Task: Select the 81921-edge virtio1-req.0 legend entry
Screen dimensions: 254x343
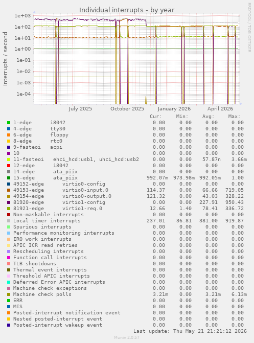Action: point(58,209)
